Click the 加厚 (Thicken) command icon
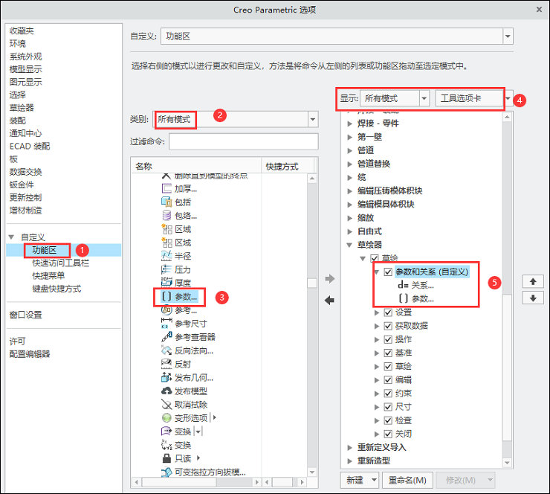 [166, 188]
